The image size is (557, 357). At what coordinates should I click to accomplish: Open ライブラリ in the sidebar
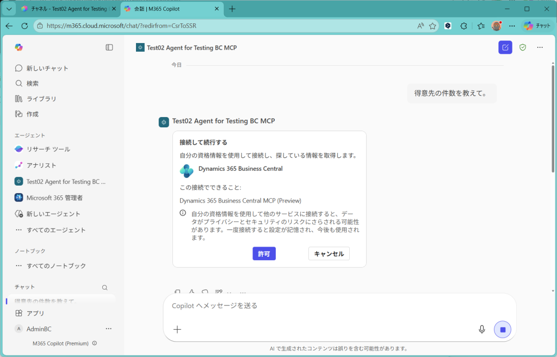coord(41,99)
